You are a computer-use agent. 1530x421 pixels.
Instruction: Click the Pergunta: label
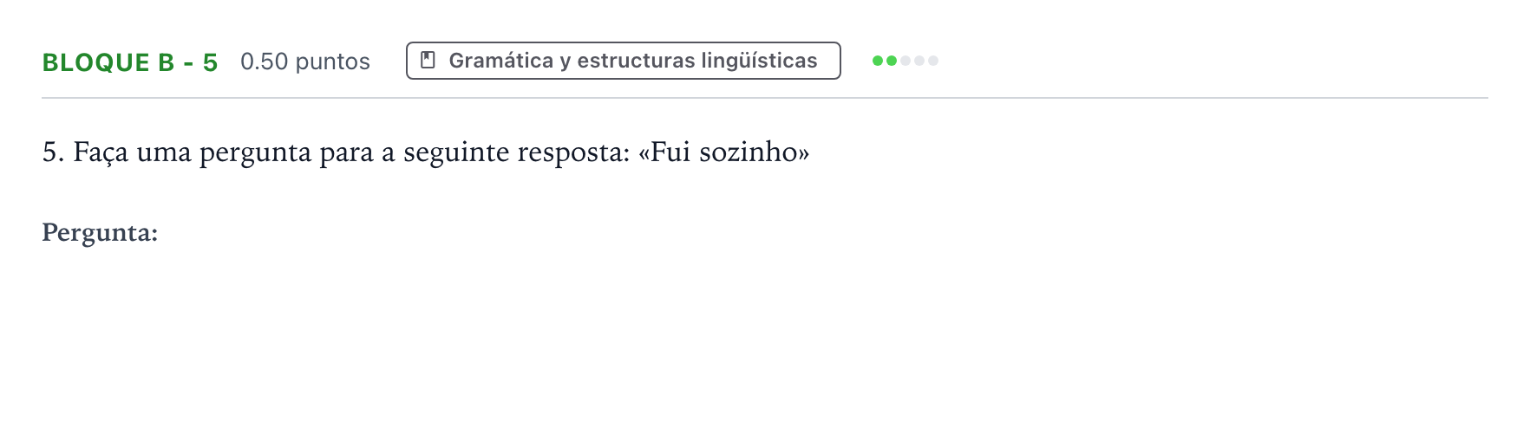click(100, 233)
